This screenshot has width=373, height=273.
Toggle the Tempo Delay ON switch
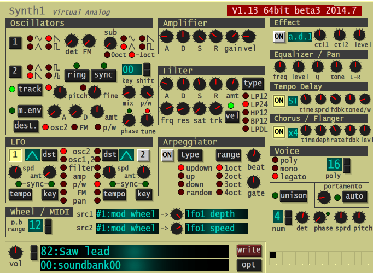click(279, 101)
